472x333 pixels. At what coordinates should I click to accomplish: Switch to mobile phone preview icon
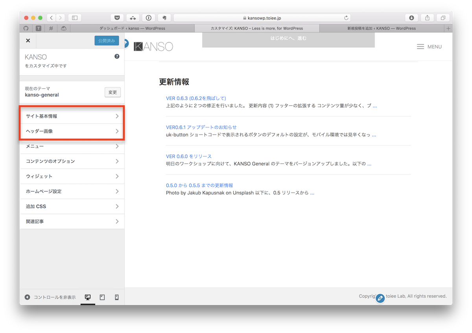tap(117, 297)
